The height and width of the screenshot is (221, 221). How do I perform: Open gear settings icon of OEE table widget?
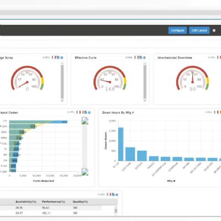(x=117, y=194)
